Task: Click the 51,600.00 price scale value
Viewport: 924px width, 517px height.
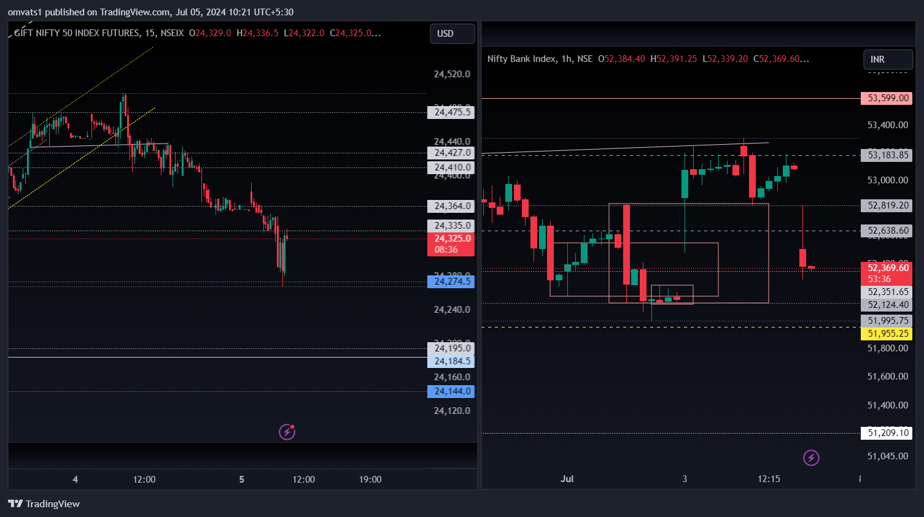Action: [x=888, y=377]
